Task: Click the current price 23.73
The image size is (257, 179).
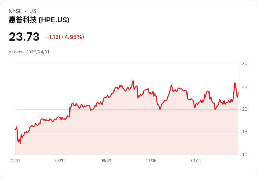Action: click(24, 37)
